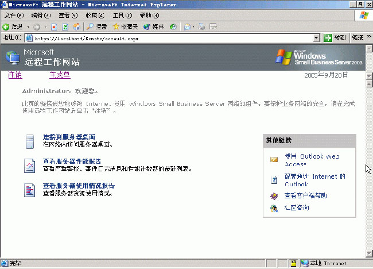This screenshot has width=373, height=269.
Task: Open 查看服务器性能报告 link
Action: 72,162
